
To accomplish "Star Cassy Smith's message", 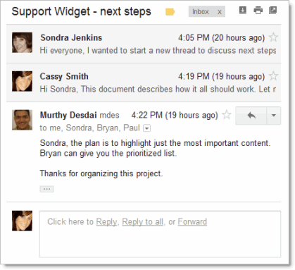I will [273, 76].
